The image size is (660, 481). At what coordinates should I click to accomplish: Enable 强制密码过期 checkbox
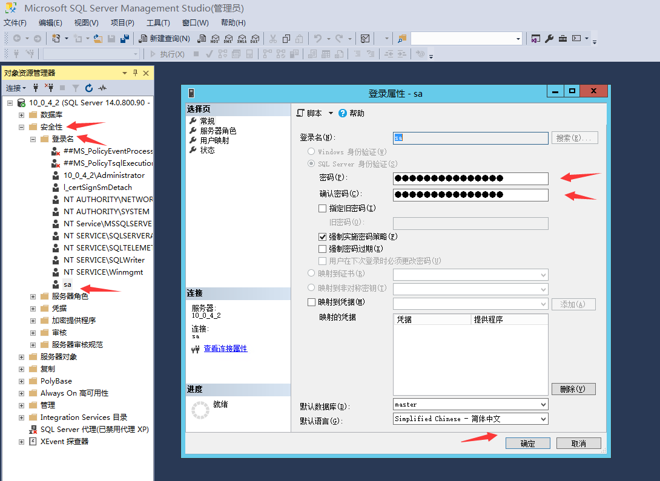[323, 249]
